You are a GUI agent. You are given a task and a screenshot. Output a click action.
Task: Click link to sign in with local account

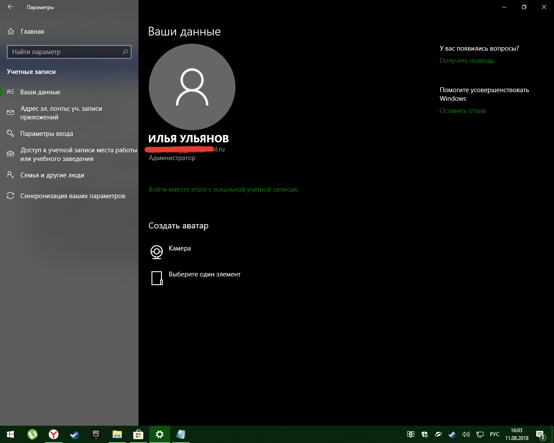click(x=223, y=189)
